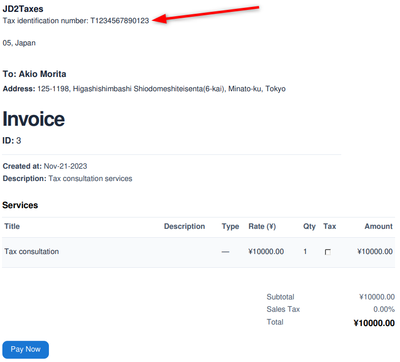The image size is (400, 362).
Task: Click the Subtotal label
Action: (x=280, y=297)
